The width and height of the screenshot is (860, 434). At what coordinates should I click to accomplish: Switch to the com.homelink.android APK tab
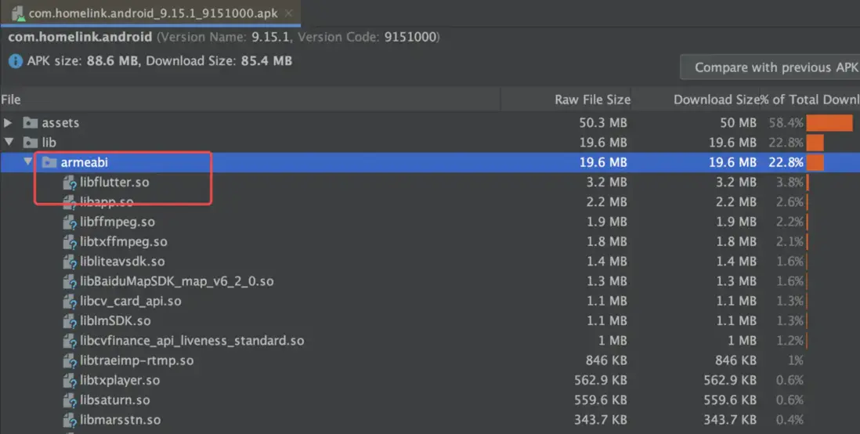coord(148,13)
